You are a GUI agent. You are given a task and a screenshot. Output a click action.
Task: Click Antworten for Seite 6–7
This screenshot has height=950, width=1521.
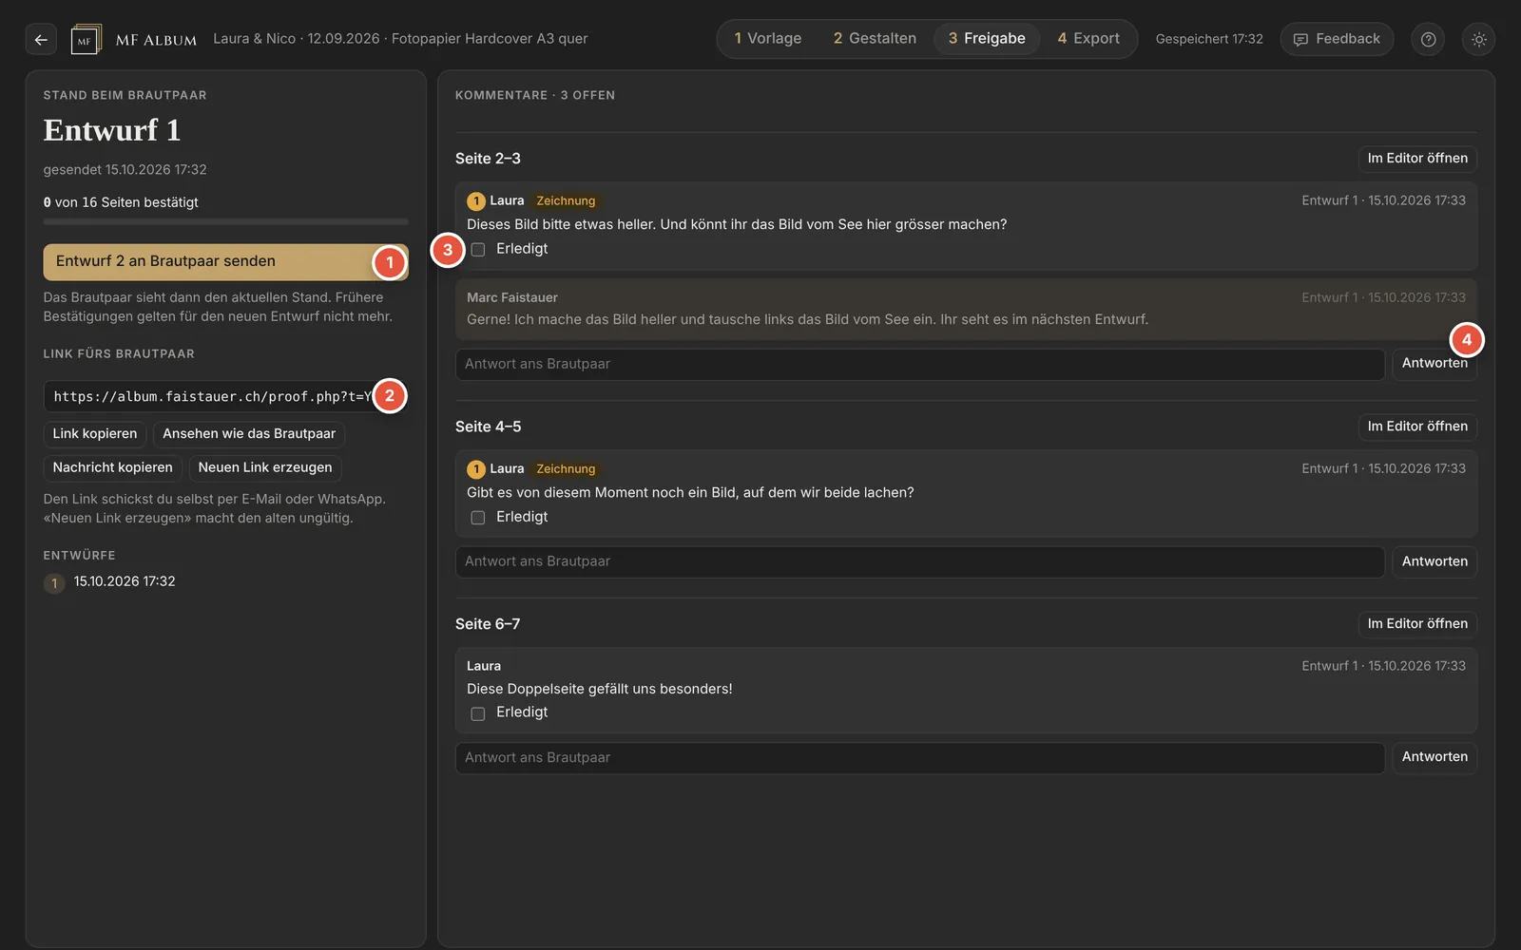pyautogui.click(x=1434, y=757)
